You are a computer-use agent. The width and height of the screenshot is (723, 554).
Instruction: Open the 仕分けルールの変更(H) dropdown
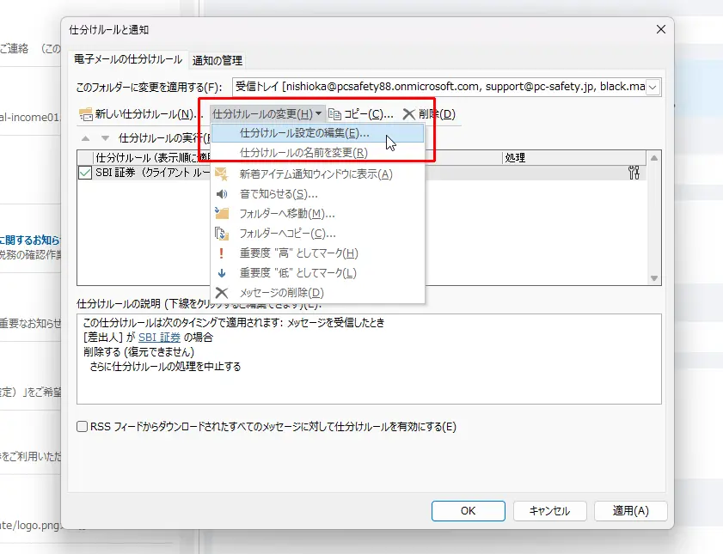pyautogui.click(x=267, y=113)
